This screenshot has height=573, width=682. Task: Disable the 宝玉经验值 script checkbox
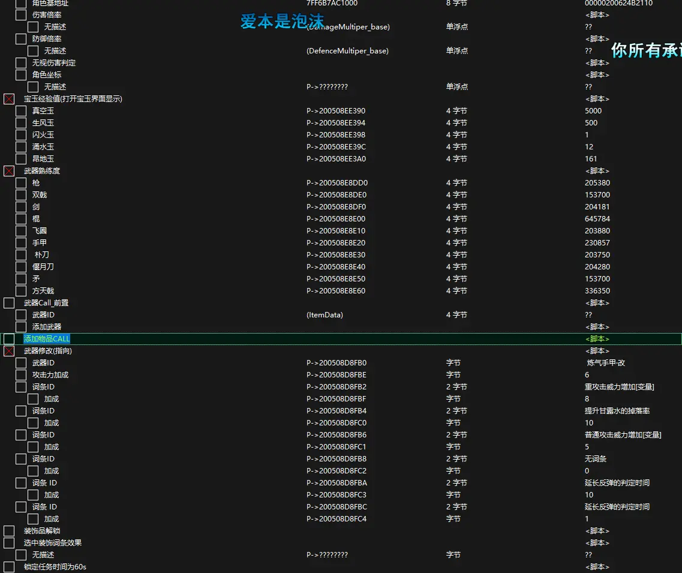9,99
